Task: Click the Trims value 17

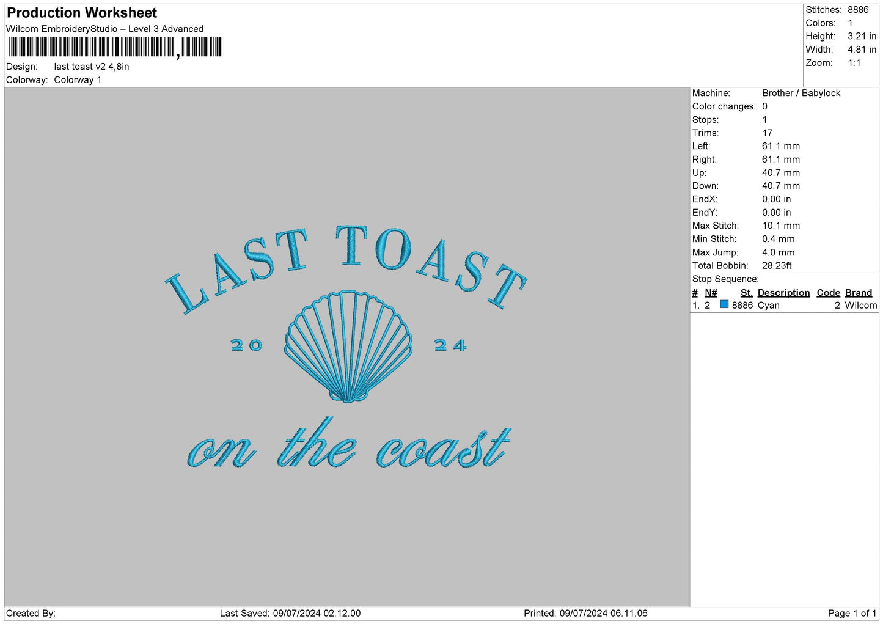Action: 768,133
